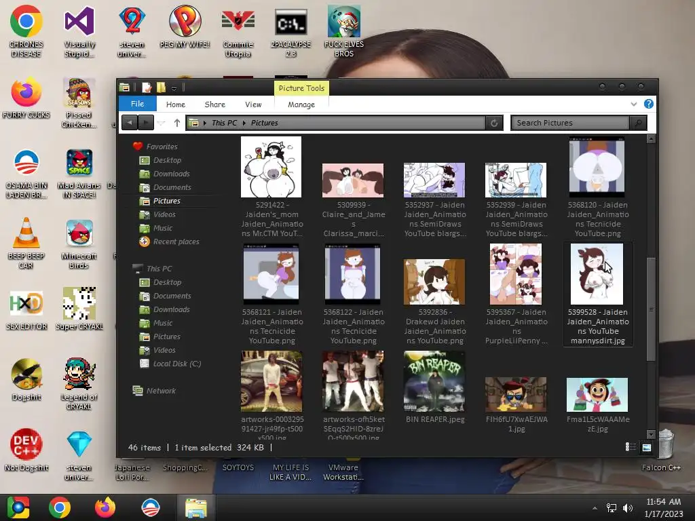Go back using the Back arrow button
The width and height of the screenshot is (695, 521).
(130, 123)
